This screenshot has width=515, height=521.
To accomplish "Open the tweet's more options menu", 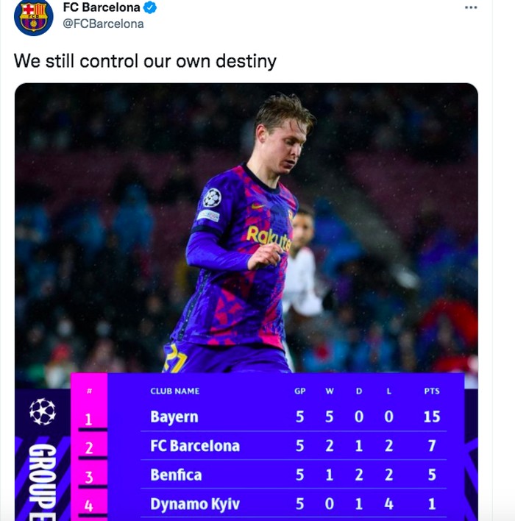I will (471, 7).
